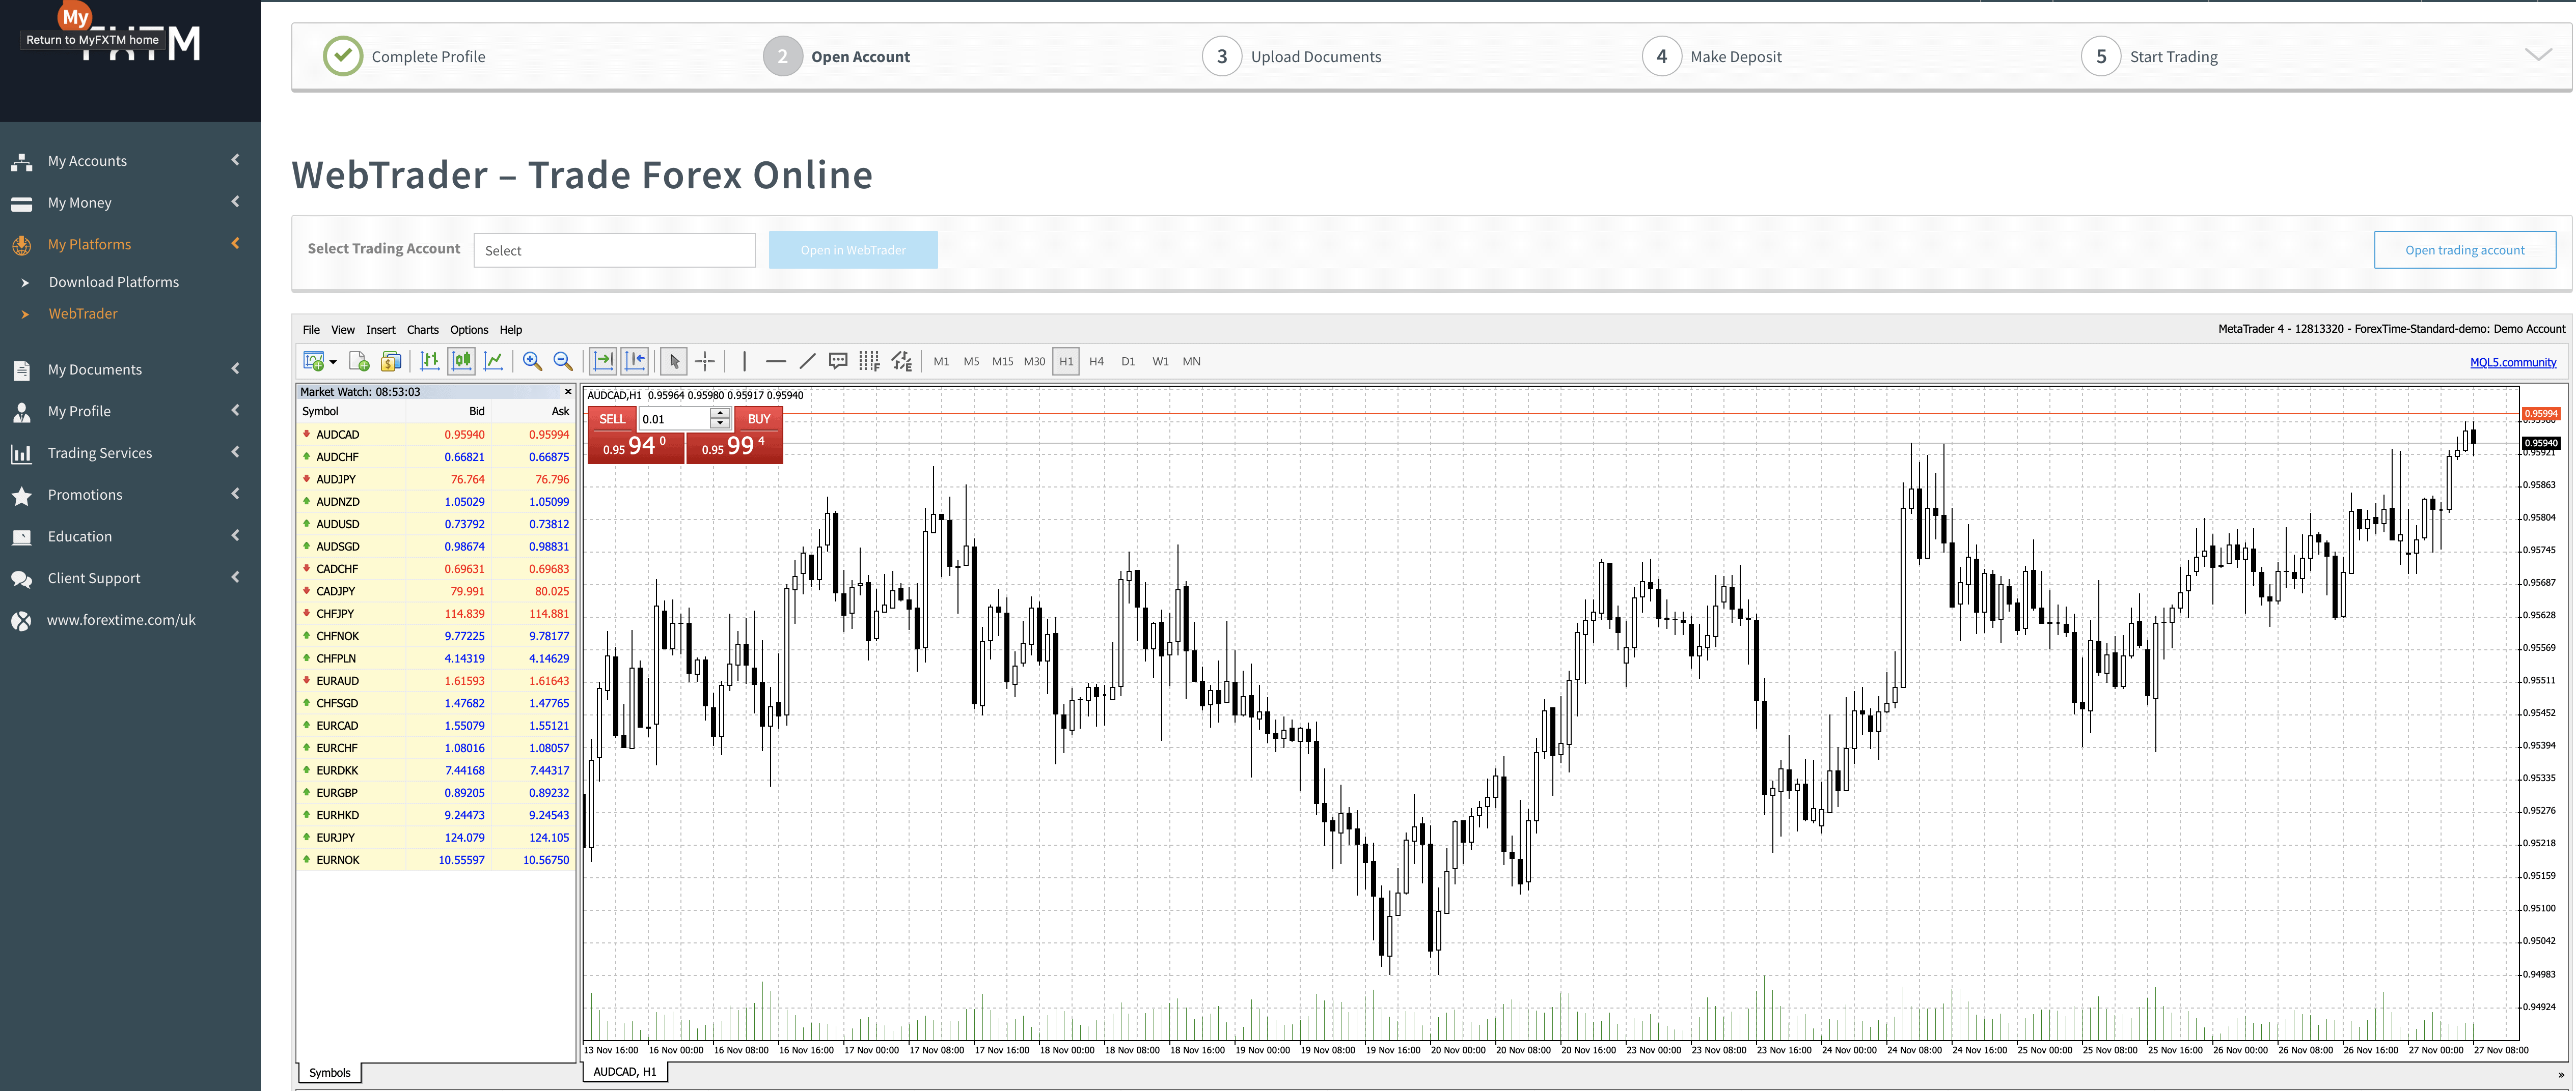2576x1091 pixels.
Task: Open the MQL5.community link
Action: tap(2512, 363)
